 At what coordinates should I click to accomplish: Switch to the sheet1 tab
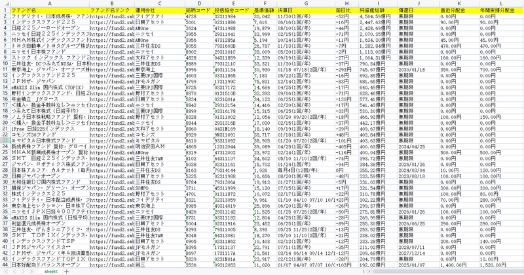[51, 272]
